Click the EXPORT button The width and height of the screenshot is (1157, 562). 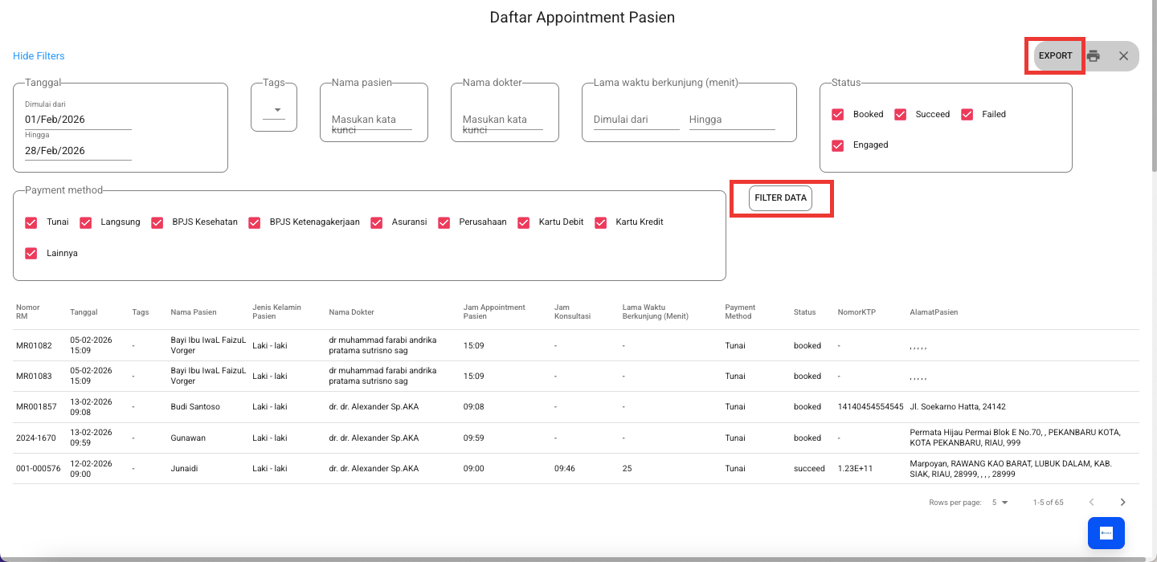[1055, 56]
